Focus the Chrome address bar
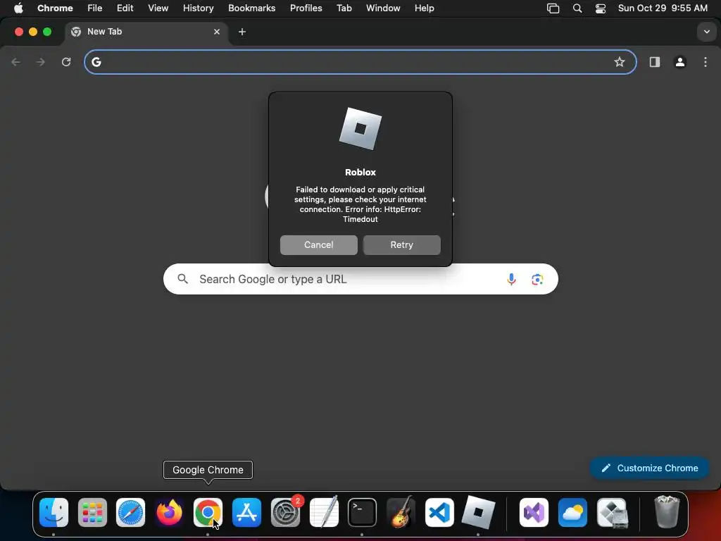This screenshot has height=541, width=721. (360, 62)
